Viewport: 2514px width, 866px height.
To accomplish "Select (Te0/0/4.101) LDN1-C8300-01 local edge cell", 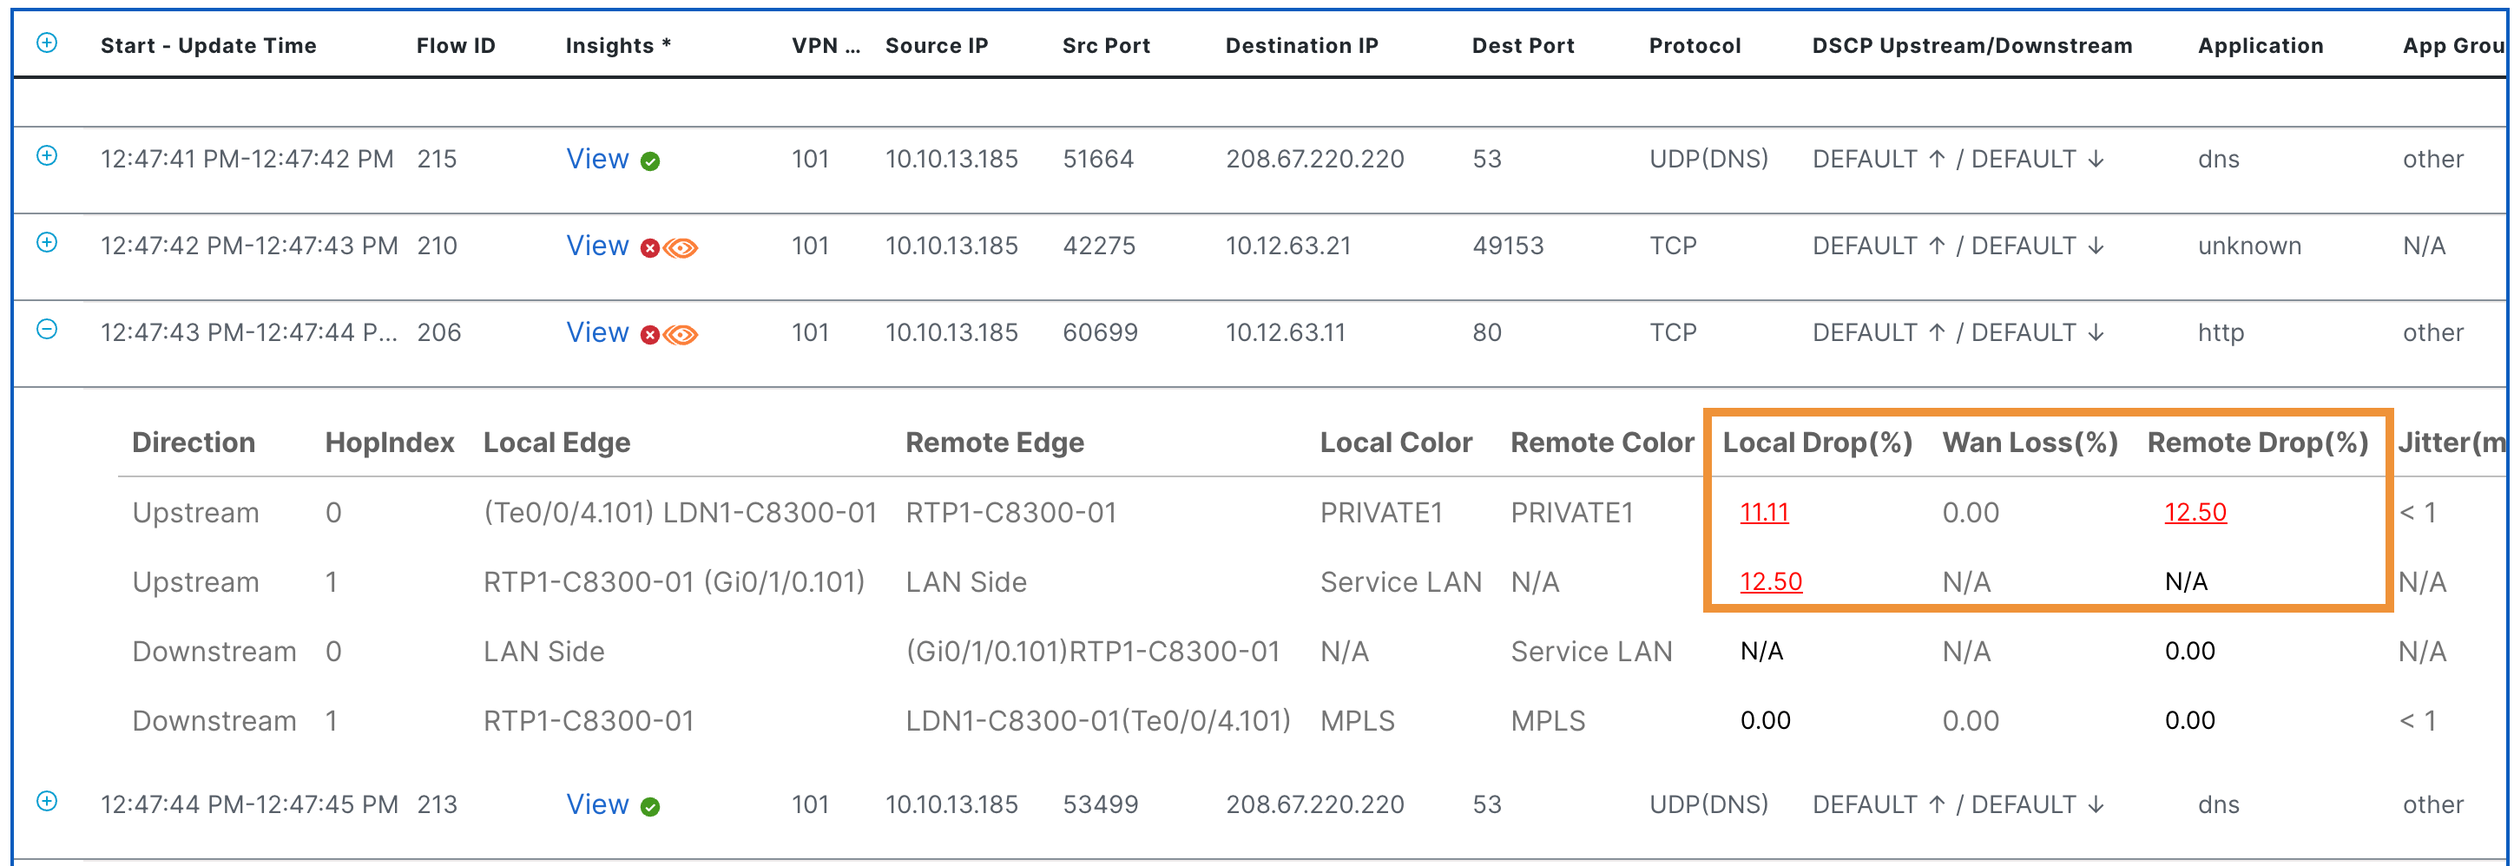I will [681, 513].
